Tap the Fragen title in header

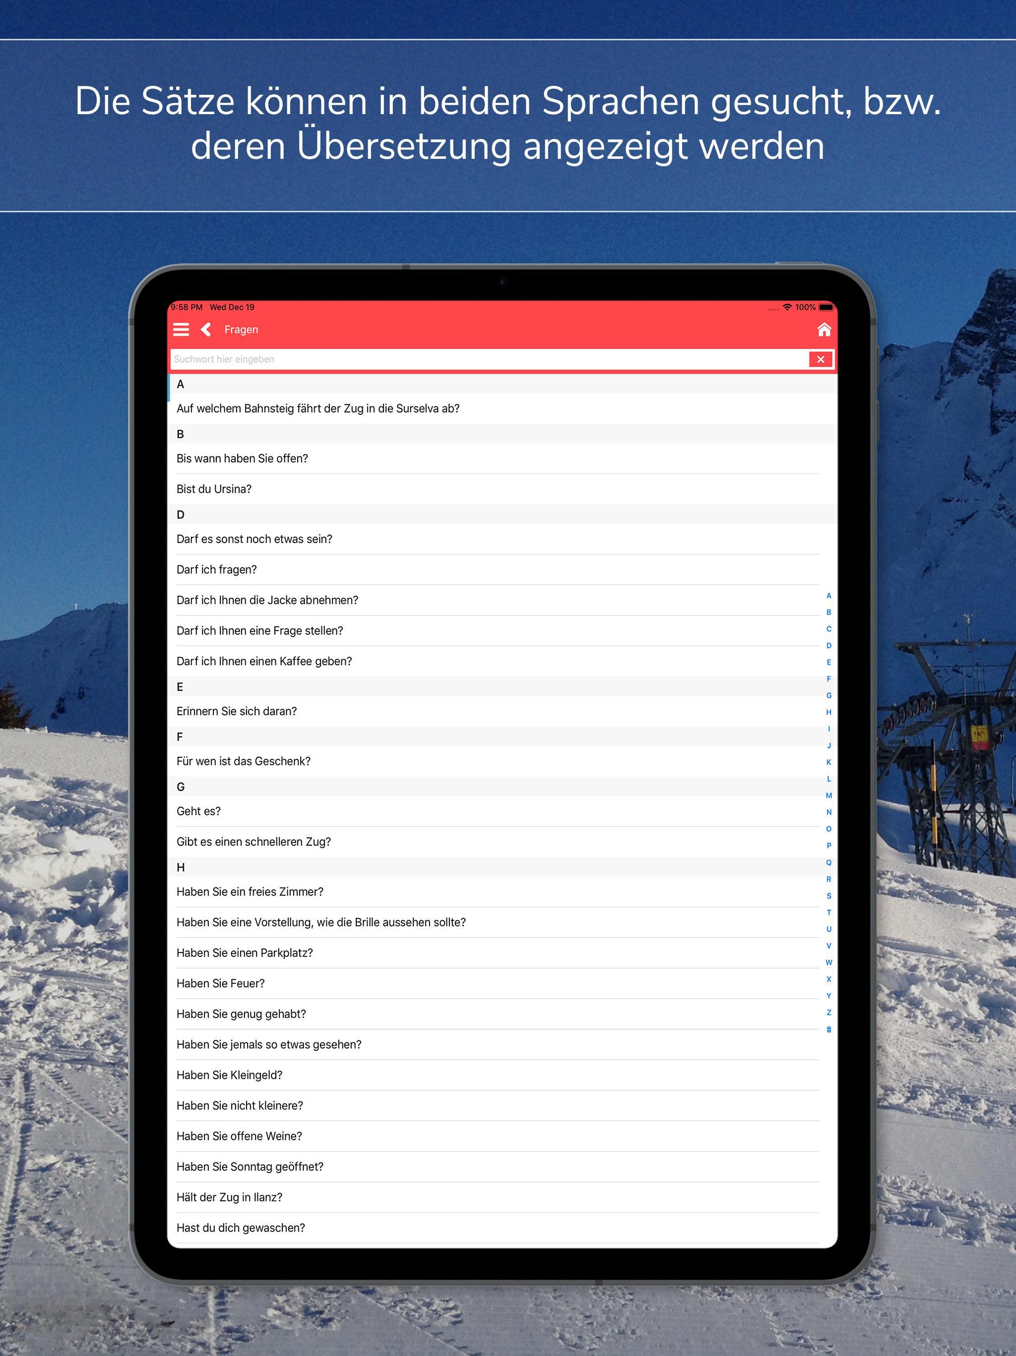click(242, 330)
